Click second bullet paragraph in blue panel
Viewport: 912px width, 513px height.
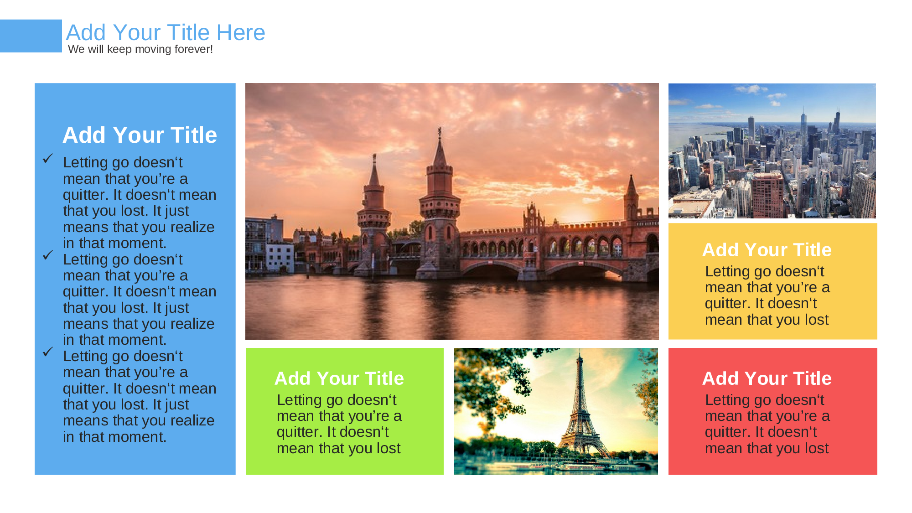pyautogui.click(x=139, y=299)
